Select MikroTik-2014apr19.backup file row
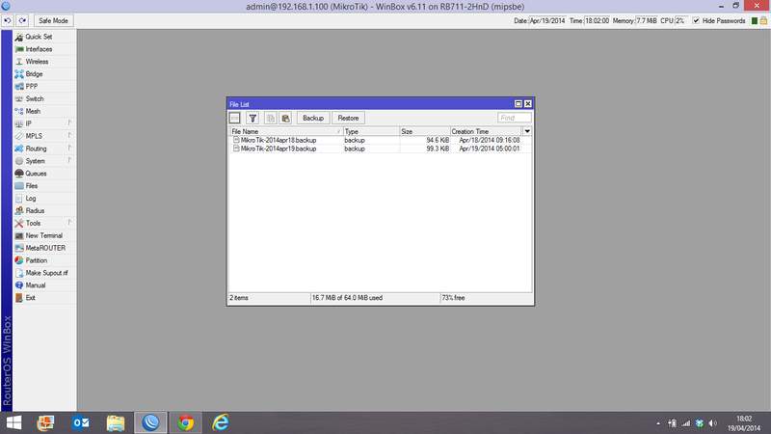Viewport: 771px width, 434px height. coord(381,149)
